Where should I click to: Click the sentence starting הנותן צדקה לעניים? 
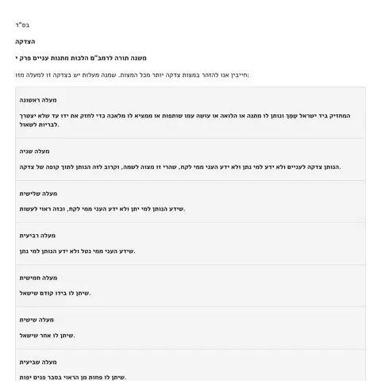(180, 167)
